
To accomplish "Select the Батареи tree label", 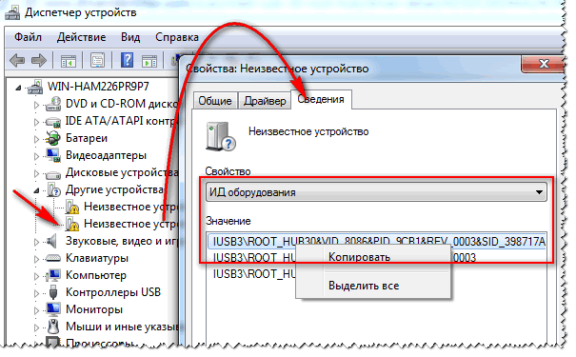I will 87,138.
